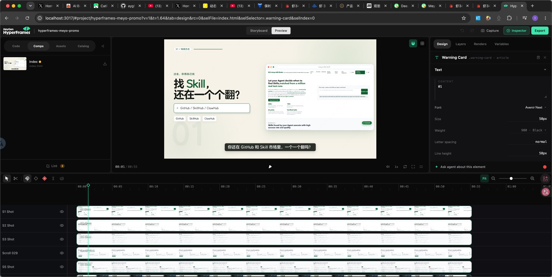Collapse the Text section
Screen dimensions: 552x277
[545, 70]
